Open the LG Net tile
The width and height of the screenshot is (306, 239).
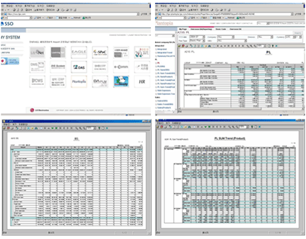coord(37,52)
